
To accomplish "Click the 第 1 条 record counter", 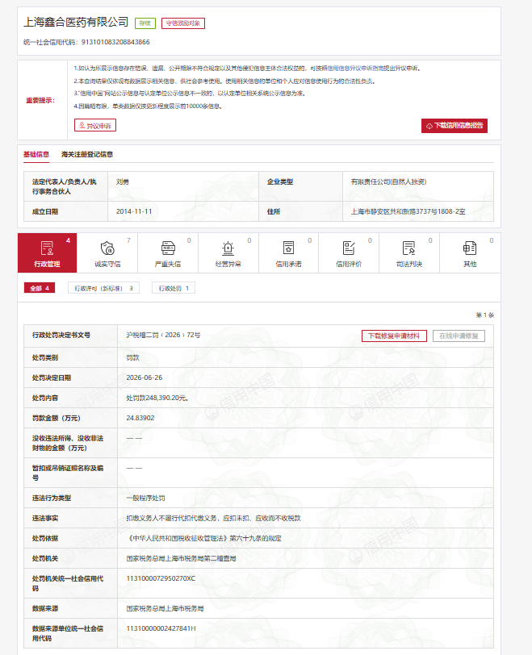I will click(x=485, y=315).
